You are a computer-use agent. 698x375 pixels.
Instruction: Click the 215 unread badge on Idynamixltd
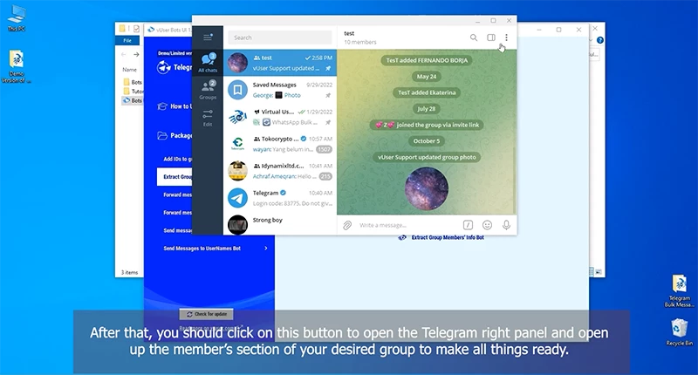325,177
